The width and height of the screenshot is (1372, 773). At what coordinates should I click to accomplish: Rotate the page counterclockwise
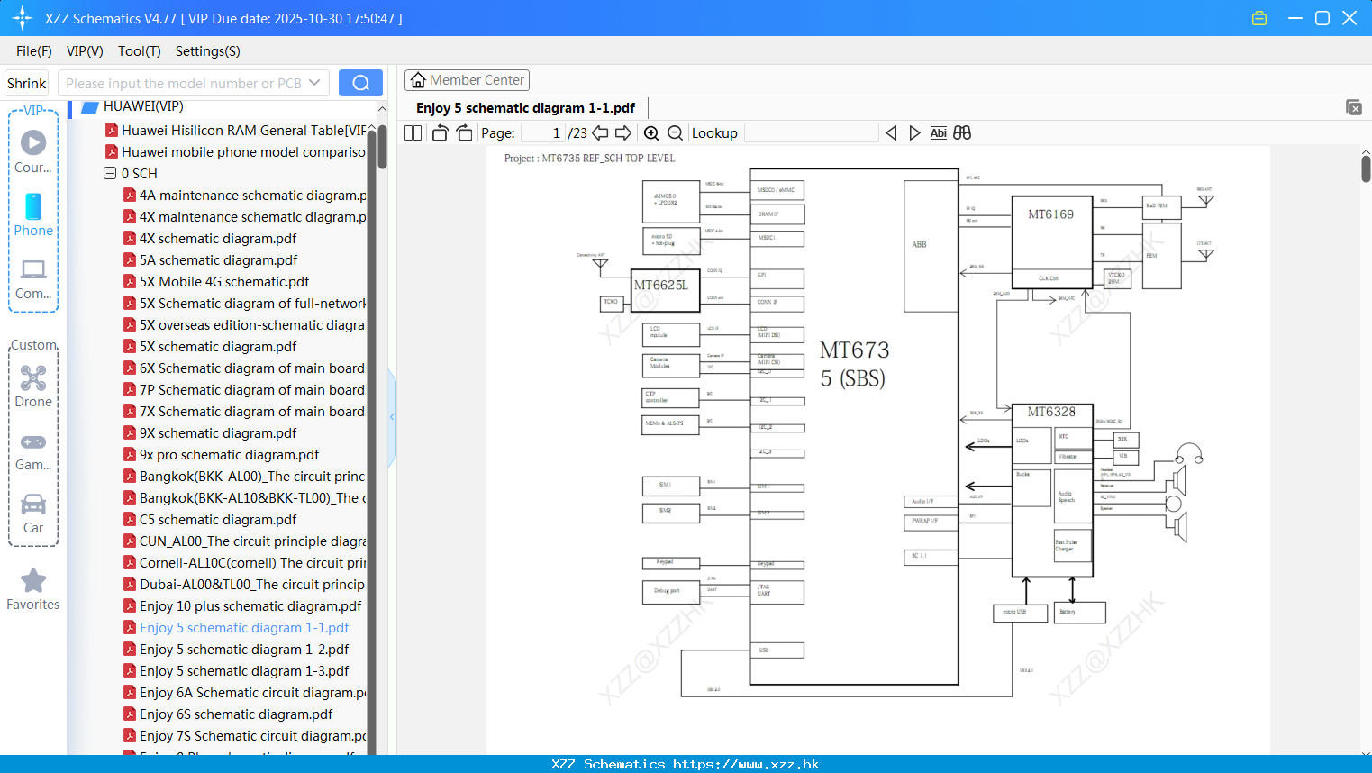point(440,132)
